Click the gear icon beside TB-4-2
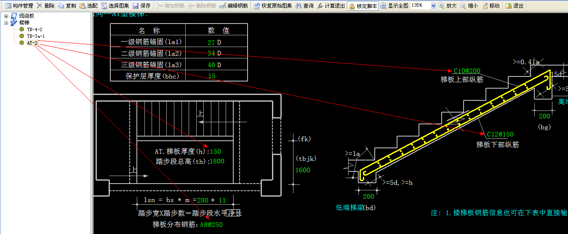The image size is (568, 234). tap(21, 29)
